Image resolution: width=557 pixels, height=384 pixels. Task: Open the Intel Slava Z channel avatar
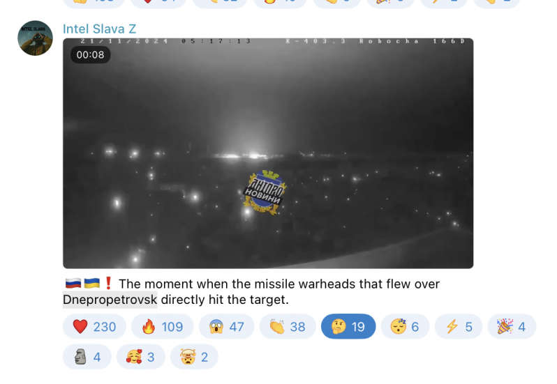35,38
